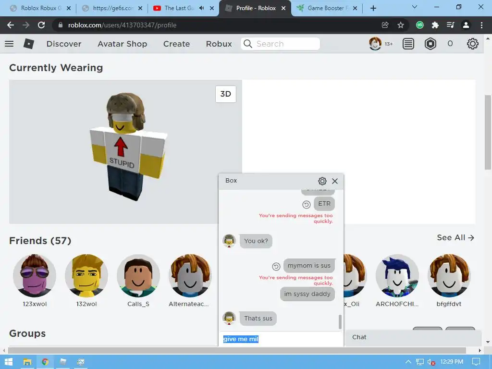Open a new browser tab
The image size is (492, 369).
coord(373,8)
